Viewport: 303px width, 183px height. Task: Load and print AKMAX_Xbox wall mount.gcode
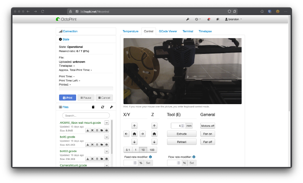coord(106,131)
